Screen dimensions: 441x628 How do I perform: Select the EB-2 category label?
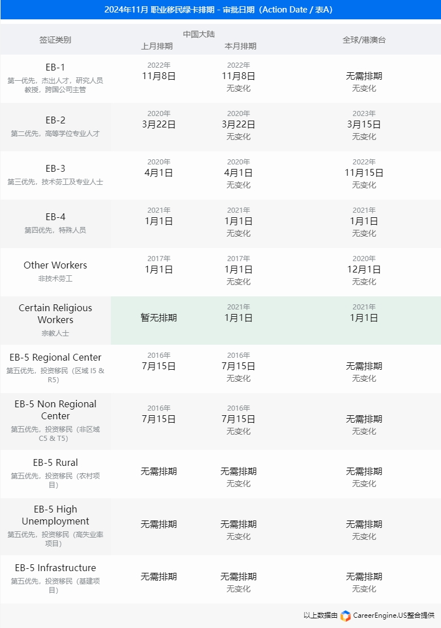click(x=55, y=120)
